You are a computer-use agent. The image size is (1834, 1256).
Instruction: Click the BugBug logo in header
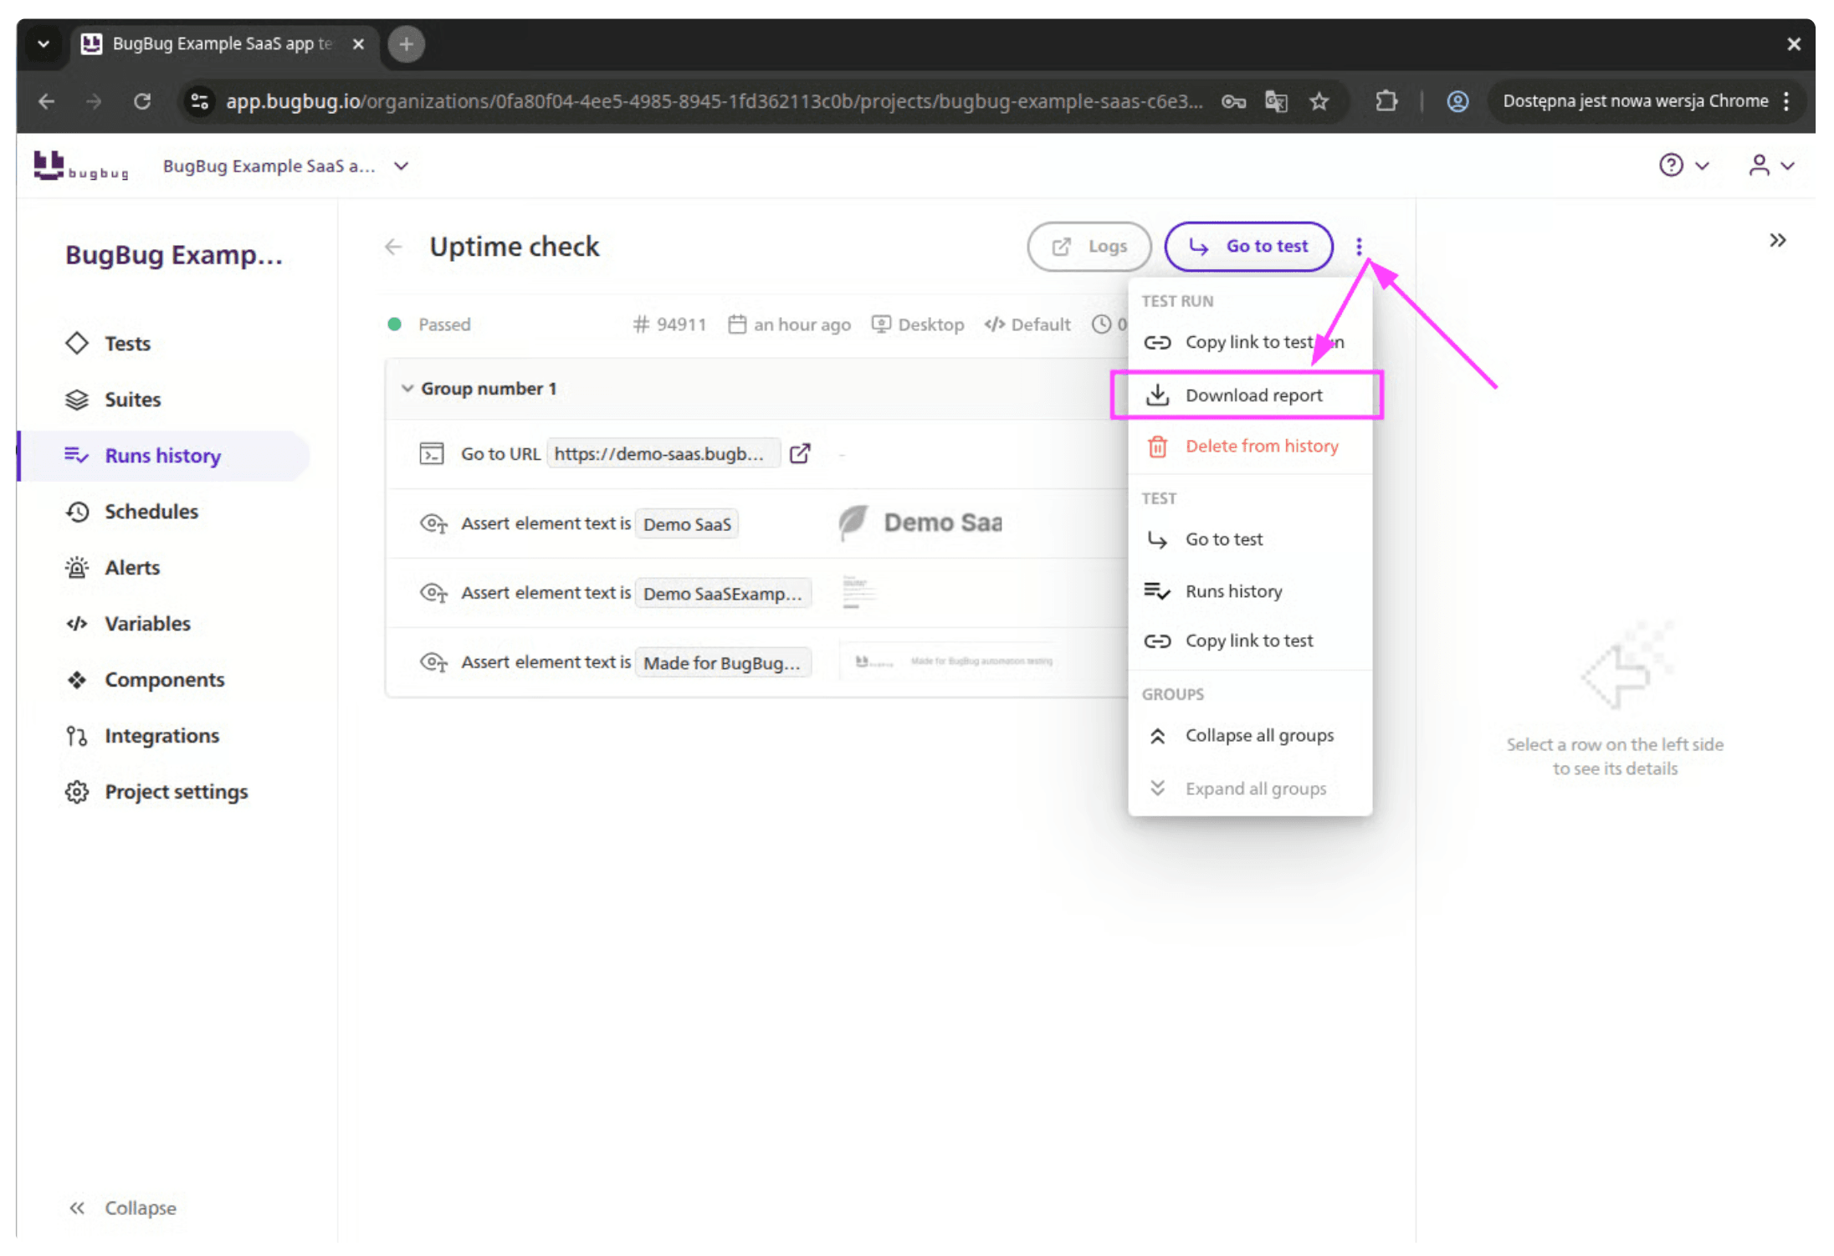81,166
